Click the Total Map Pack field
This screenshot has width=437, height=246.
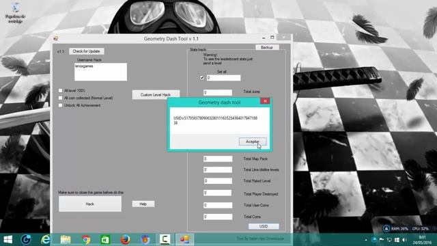click(x=218, y=159)
